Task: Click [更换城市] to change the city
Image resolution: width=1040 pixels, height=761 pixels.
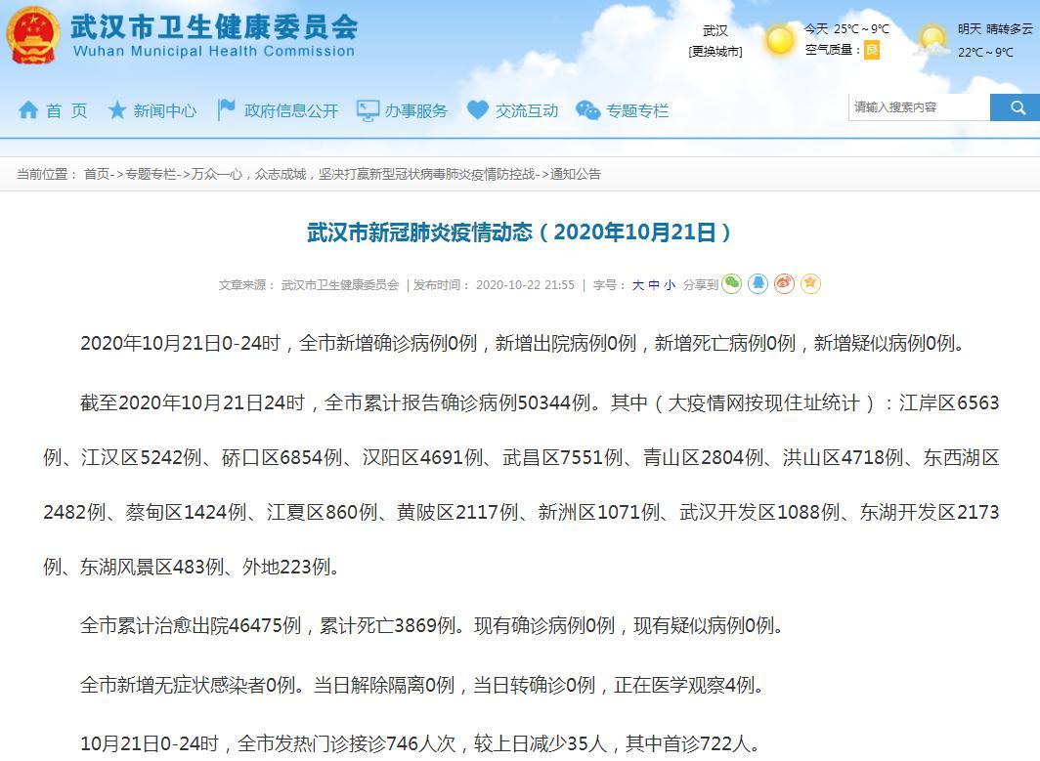Action: [x=716, y=50]
